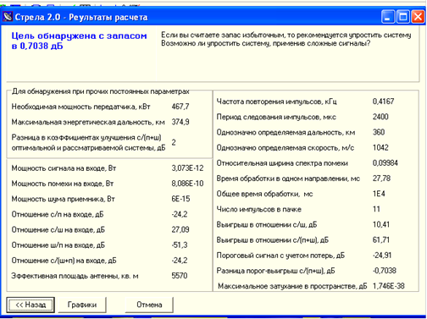Viewport: 427px width, 319px height.
Task: Click the window title Стрела 2.0 - Результаты расчета
Action: tap(81, 17)
